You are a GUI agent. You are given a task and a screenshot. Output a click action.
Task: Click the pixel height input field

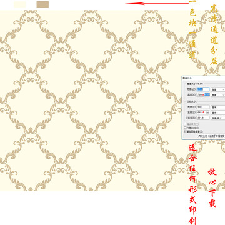tap(203, 94)
